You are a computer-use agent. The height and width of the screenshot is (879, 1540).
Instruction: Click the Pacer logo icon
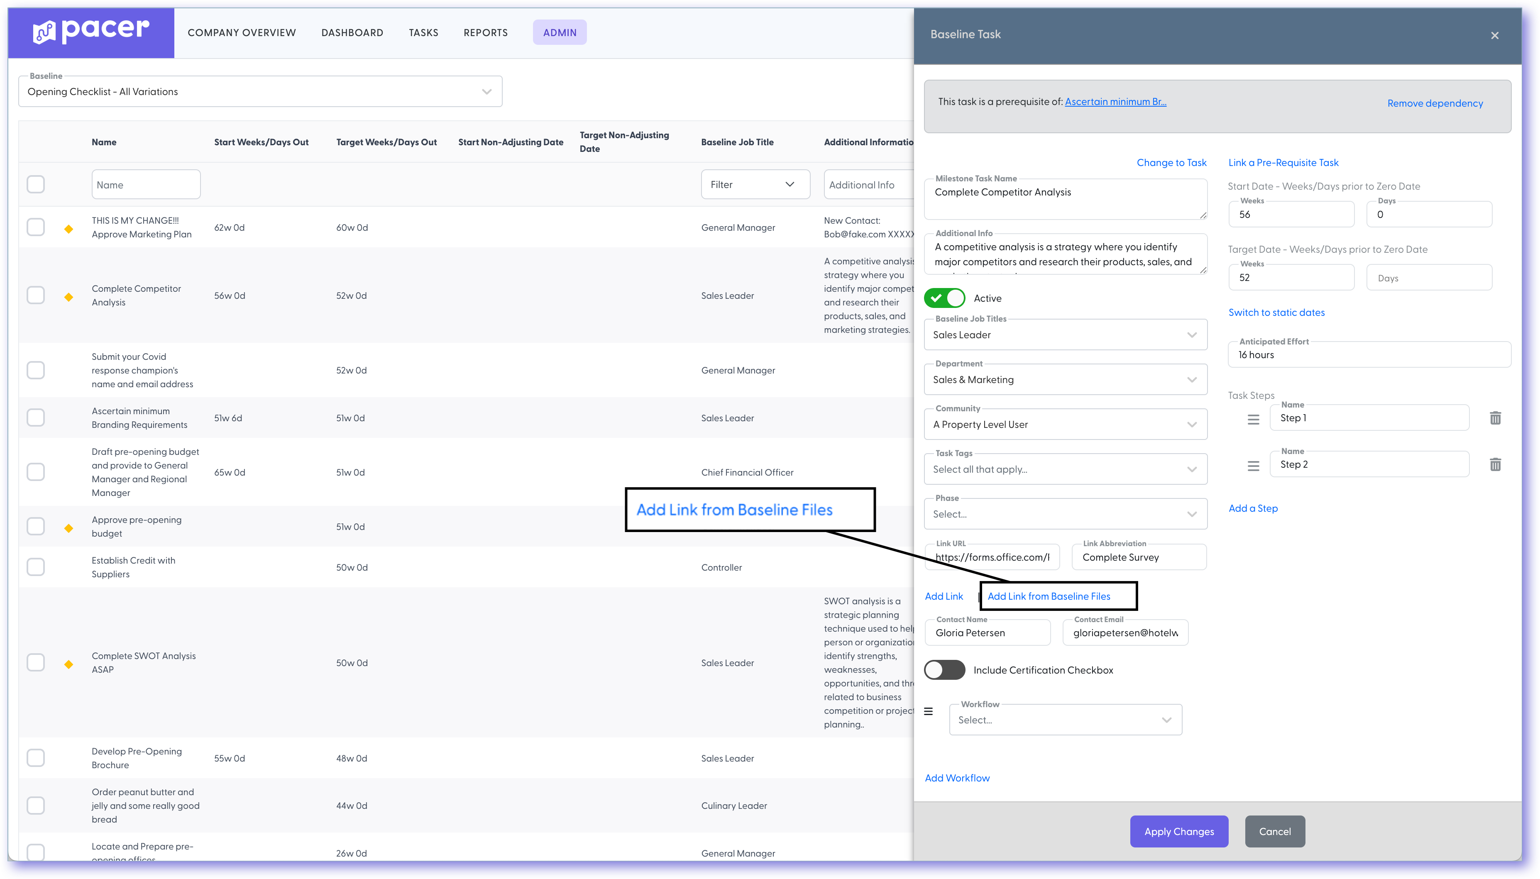[44, 32]
